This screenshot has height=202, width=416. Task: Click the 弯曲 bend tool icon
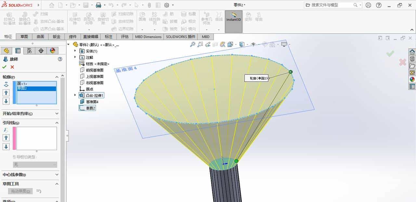coord(259,19)
